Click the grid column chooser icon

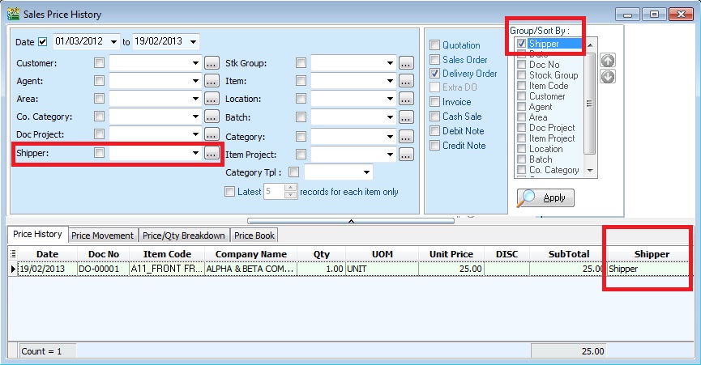[13, 254]
